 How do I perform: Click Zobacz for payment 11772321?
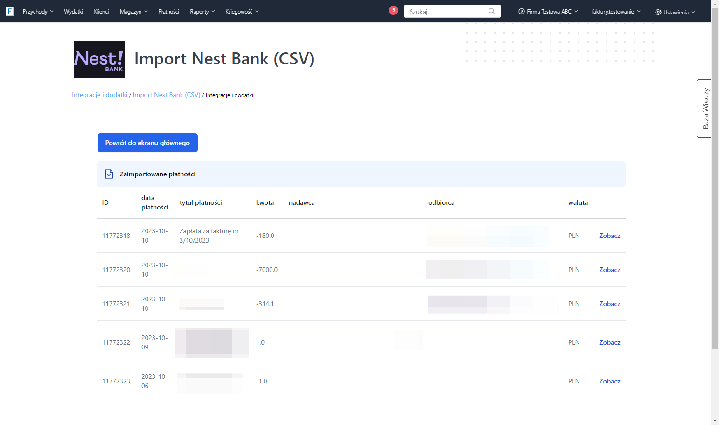coord(609,304)
